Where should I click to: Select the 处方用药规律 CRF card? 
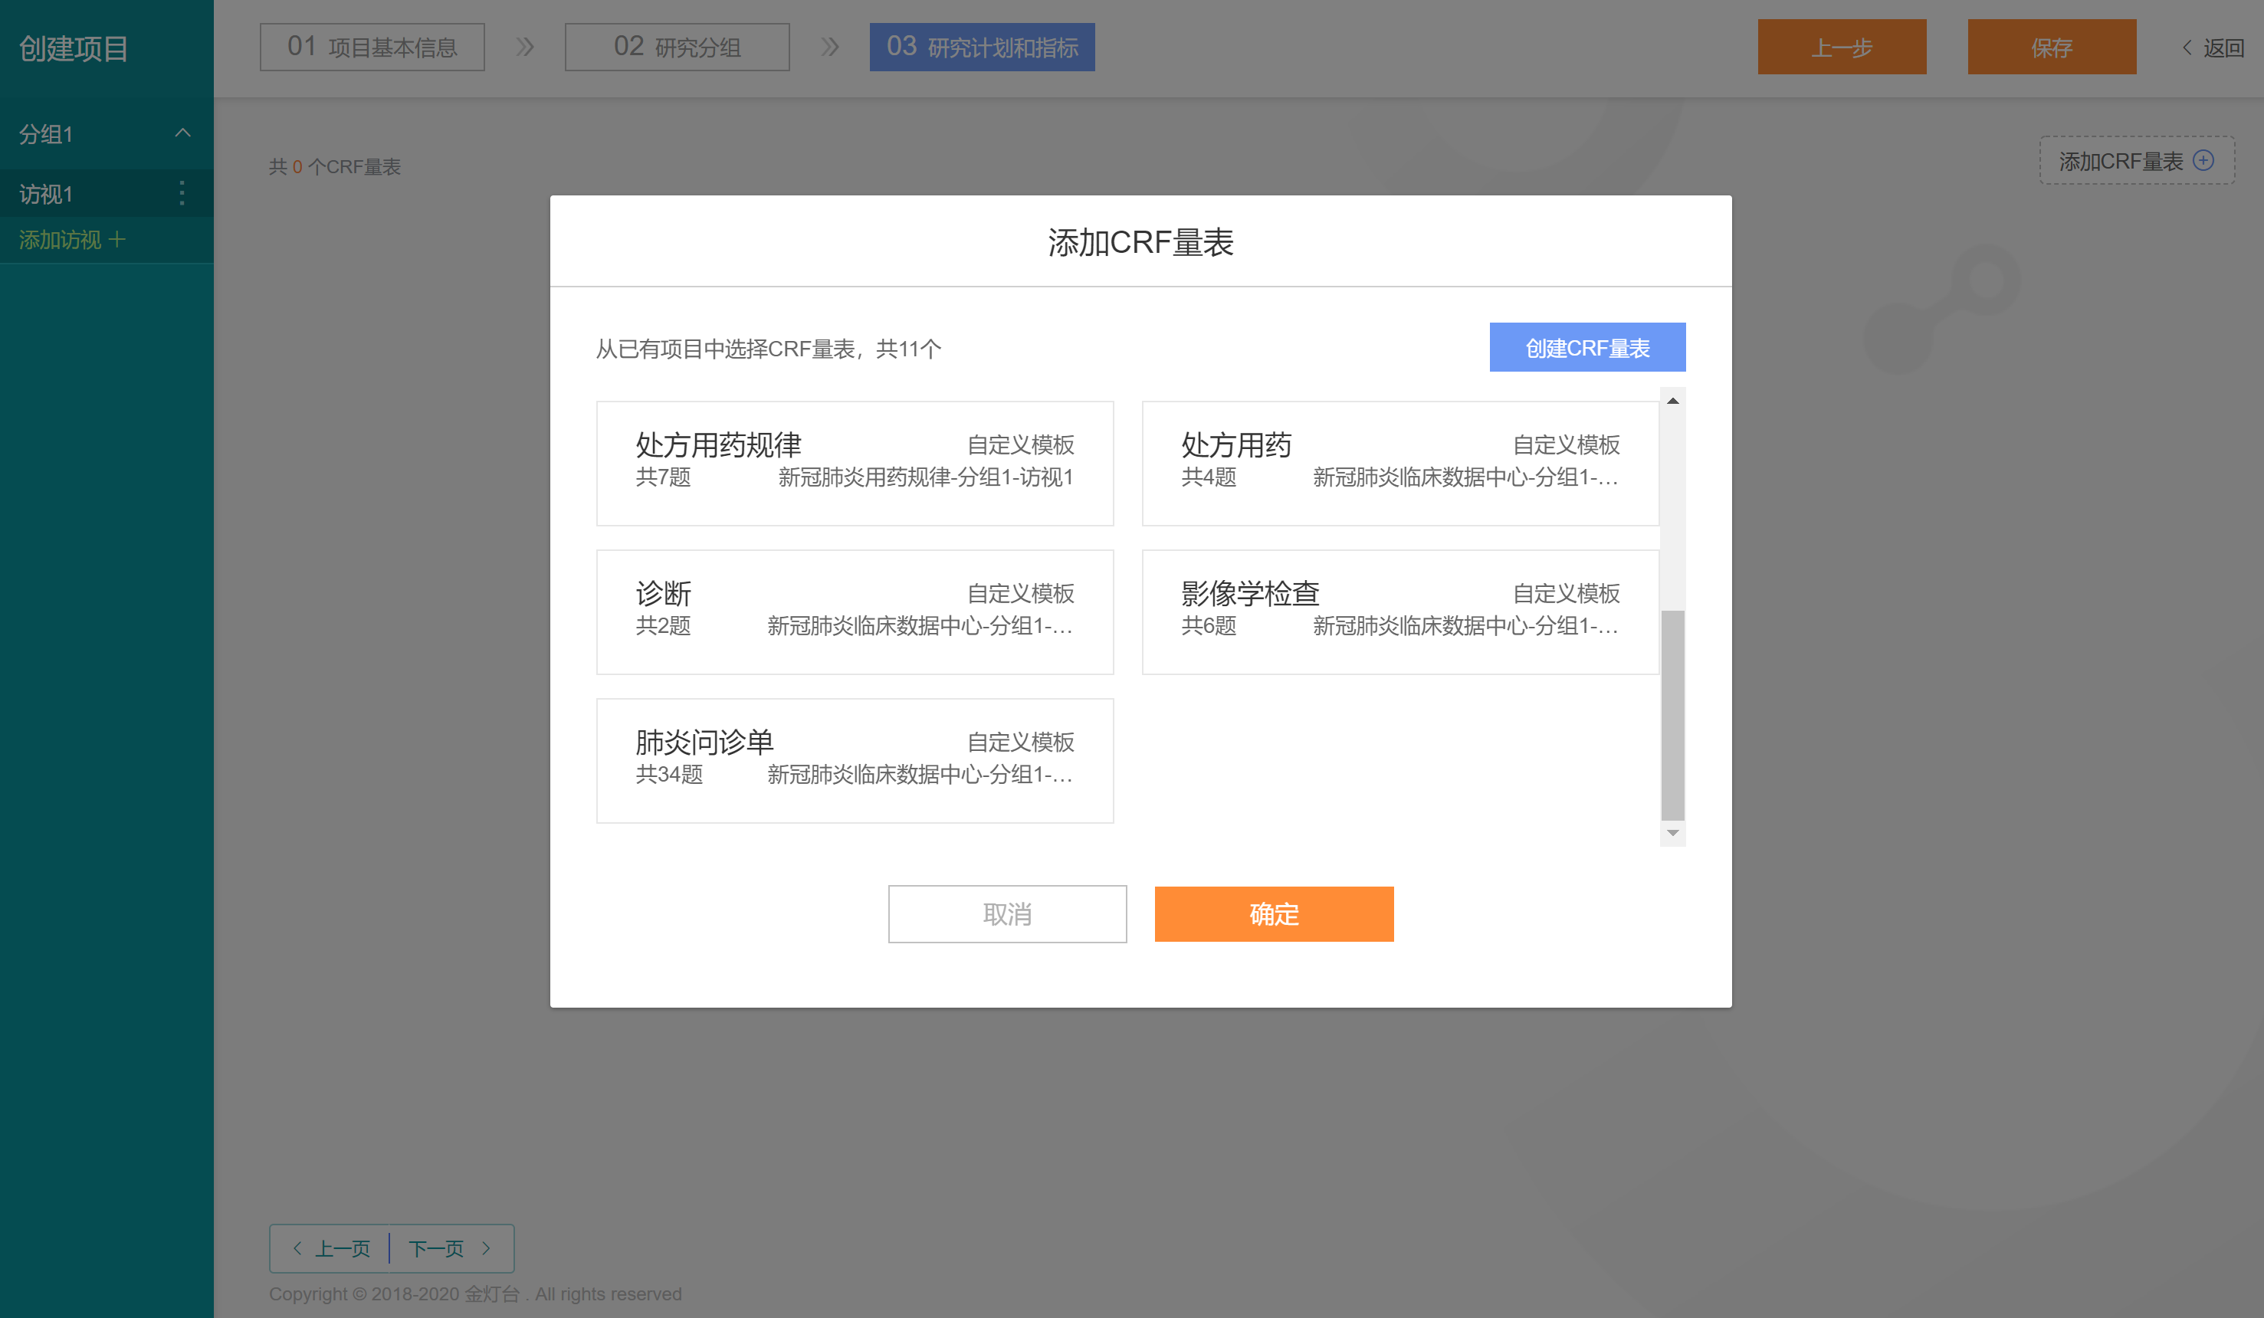click(855, 463)
